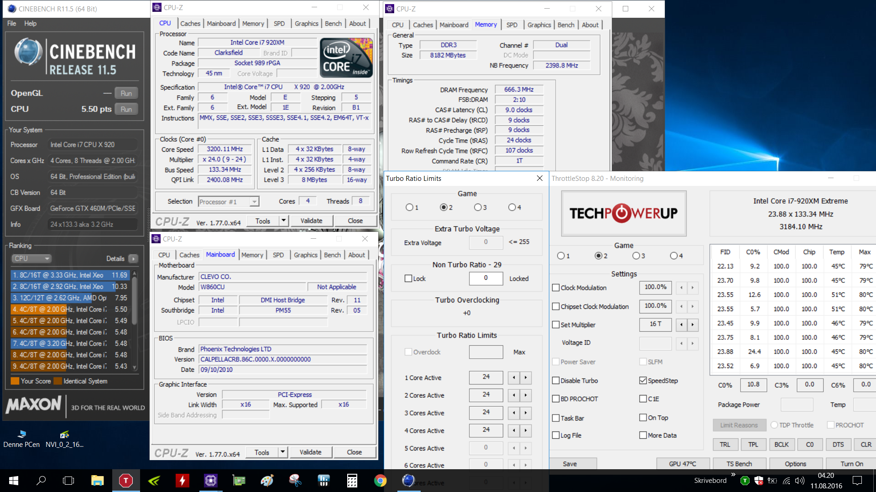Open NVI_0_2_16 desktop shortcut
Viewport: 876px width, 492px height.
(64, 439)
